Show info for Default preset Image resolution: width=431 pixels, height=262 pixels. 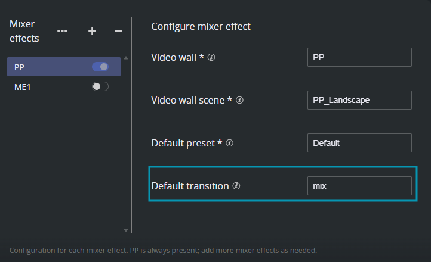(x=229, y=143)
